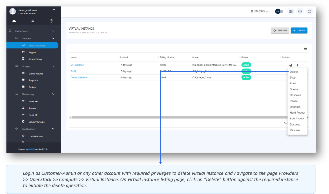
Task: Open the language globe icon
Action: 309,12
